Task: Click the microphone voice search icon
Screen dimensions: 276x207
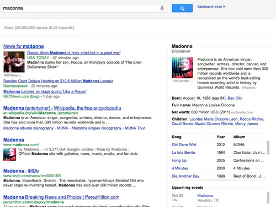Action: tap(162, 8)
